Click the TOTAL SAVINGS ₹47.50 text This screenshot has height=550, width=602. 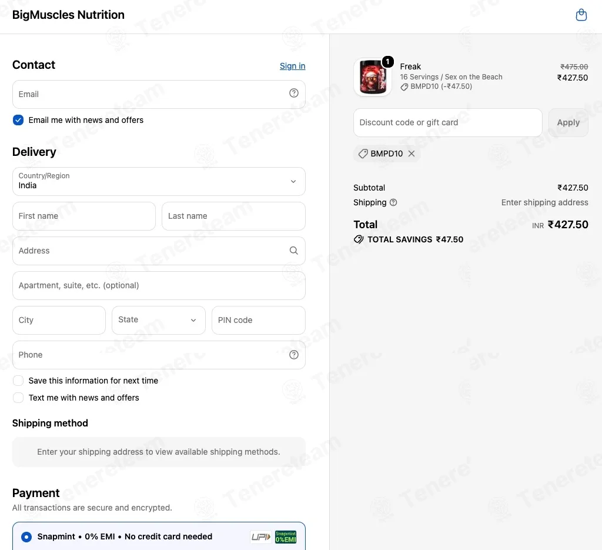(x=415, y=239)
